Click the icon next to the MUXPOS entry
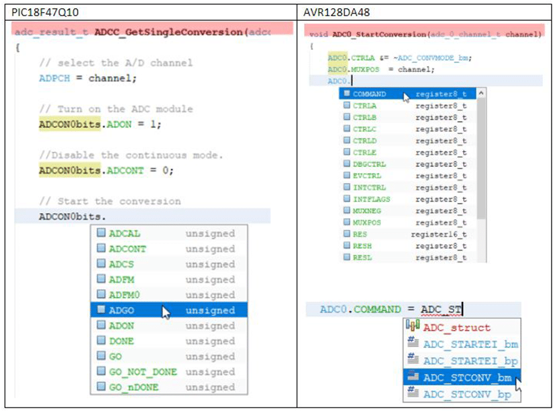557x414 pixels. coord(346,222)
